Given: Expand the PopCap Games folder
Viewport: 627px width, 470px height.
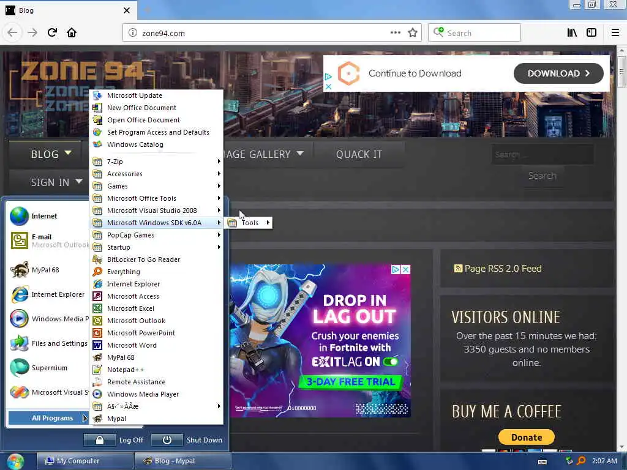Looking at the screenshot, I should [156, 235].
